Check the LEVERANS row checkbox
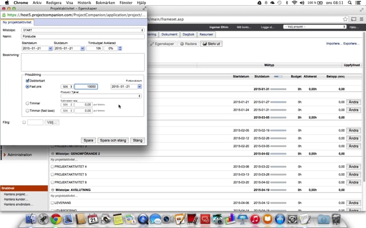Viewport: 366px width, 228px height. 52,203
